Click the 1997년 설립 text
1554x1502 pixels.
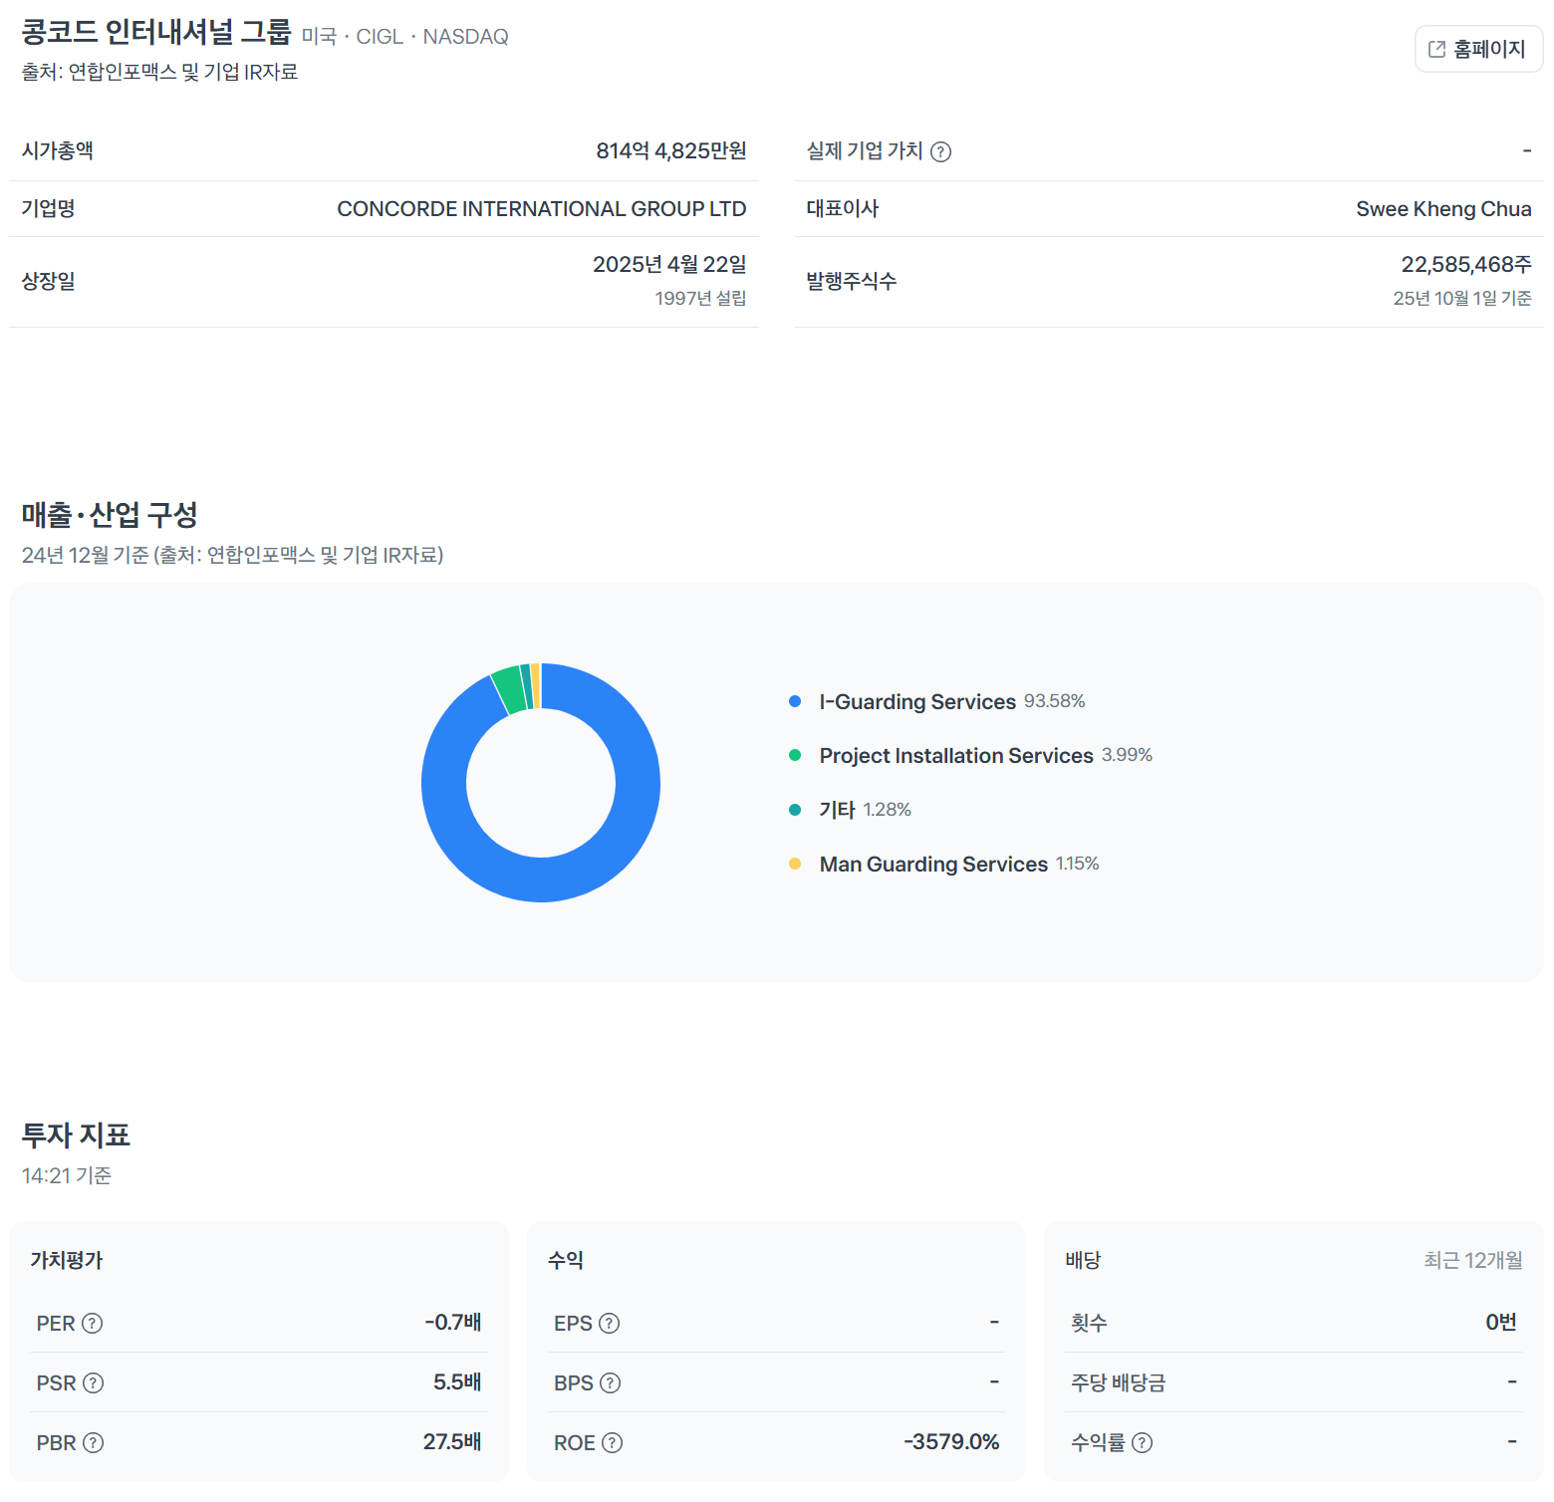click(x=700, y=298)
